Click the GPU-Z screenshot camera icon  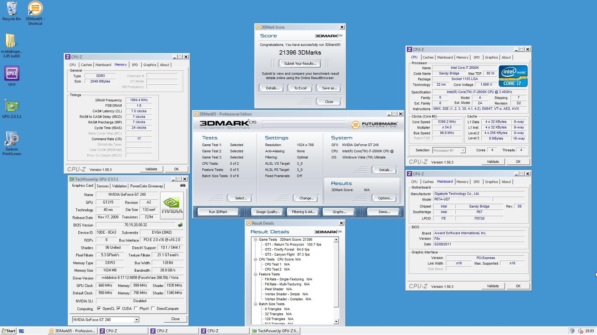182,186
